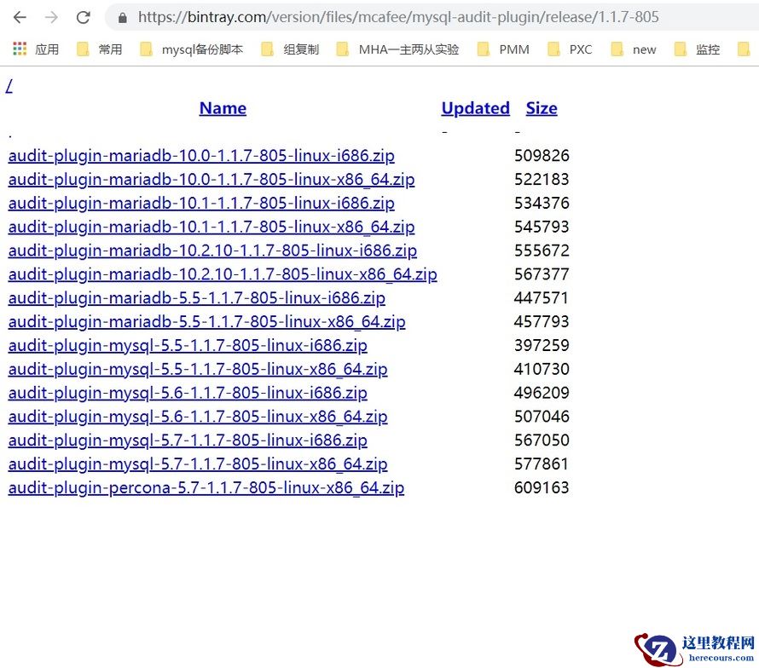
Task: Sort files by clicking the Size header
Action: 542,107
